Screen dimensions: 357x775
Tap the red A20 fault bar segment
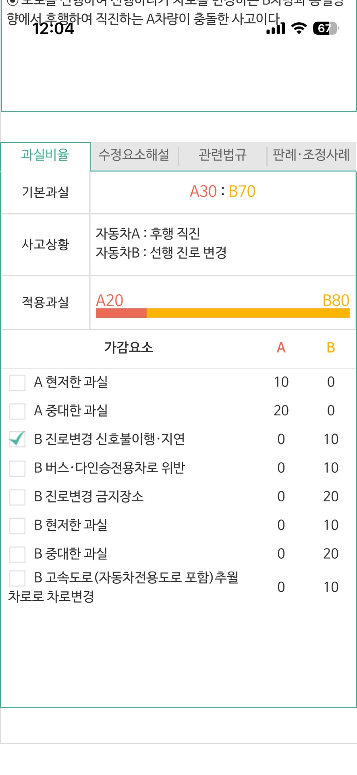121,313
